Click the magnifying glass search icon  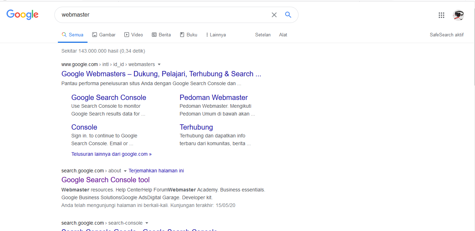pyautogui.click(x=288, y=15)
